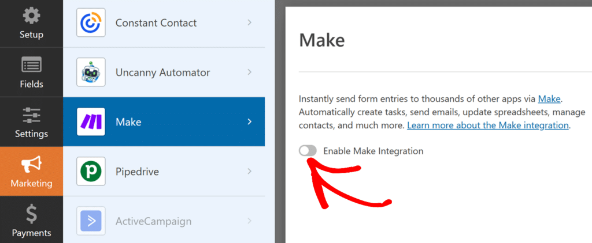
Task: Open the Payments dollar icon
Action: [31, 214]
